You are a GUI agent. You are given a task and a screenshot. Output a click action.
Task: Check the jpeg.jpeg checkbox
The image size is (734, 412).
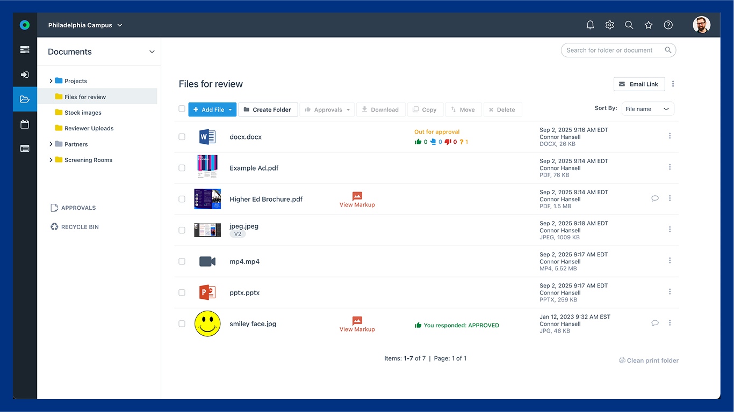[x=182, y=230]
